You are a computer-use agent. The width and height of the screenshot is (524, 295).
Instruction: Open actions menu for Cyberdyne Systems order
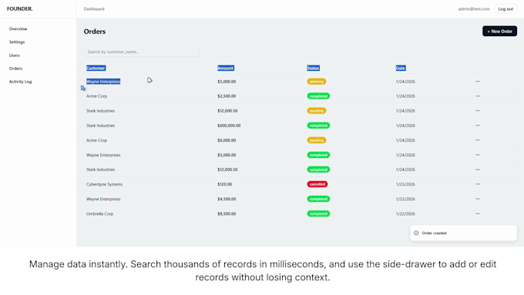point(478,184)
